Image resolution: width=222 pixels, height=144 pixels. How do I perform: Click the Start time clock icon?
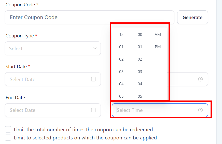[200, 79]
